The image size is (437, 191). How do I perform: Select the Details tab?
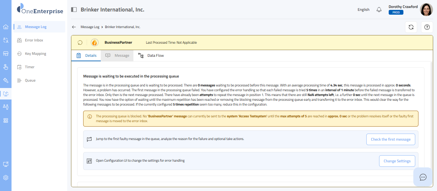click(x=86, y=55)
